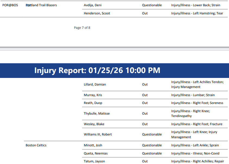The width and height of the screenshot is (229, 164).
Task: Click the Portland Trail Blazers team name
Action: pos(41,5)
